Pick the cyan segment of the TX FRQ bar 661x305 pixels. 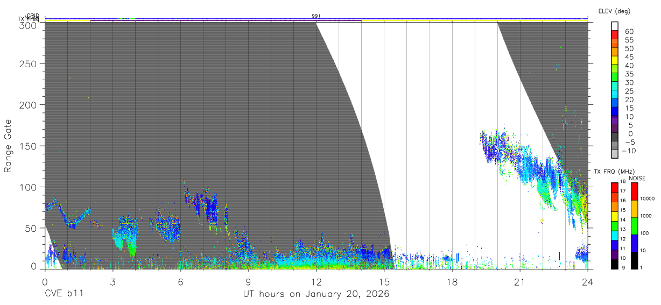[x=615, y=235]
